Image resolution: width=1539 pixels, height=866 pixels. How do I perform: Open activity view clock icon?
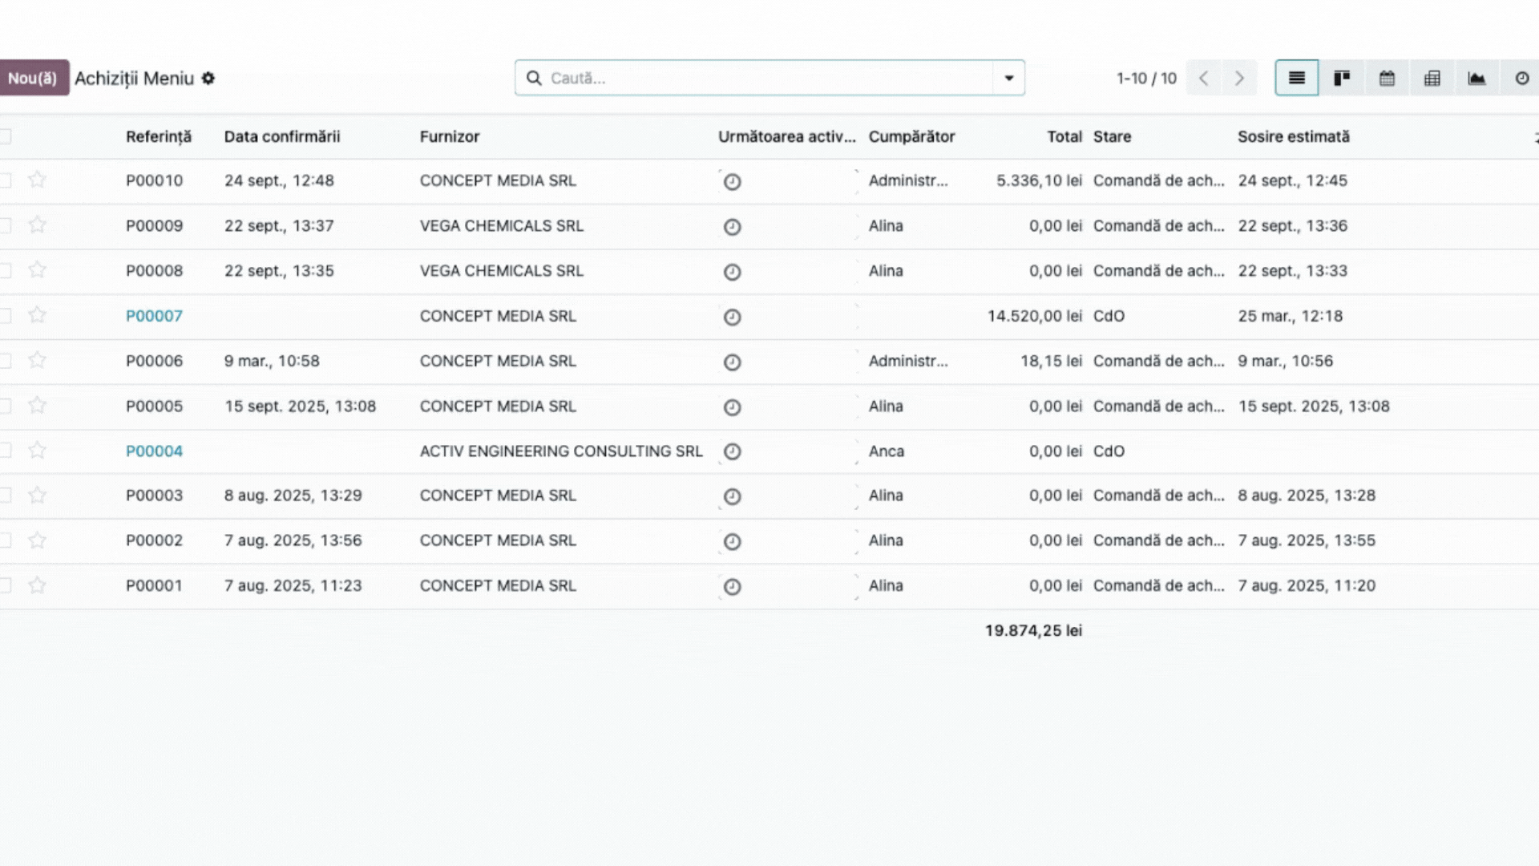[x=1521, y=78]
